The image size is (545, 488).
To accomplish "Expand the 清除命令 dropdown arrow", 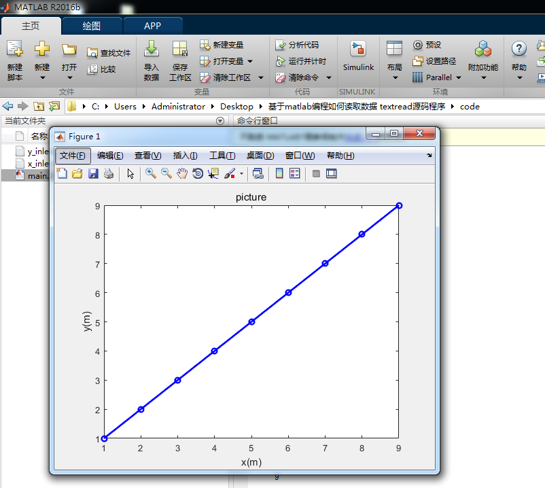I will pos(329,77).
